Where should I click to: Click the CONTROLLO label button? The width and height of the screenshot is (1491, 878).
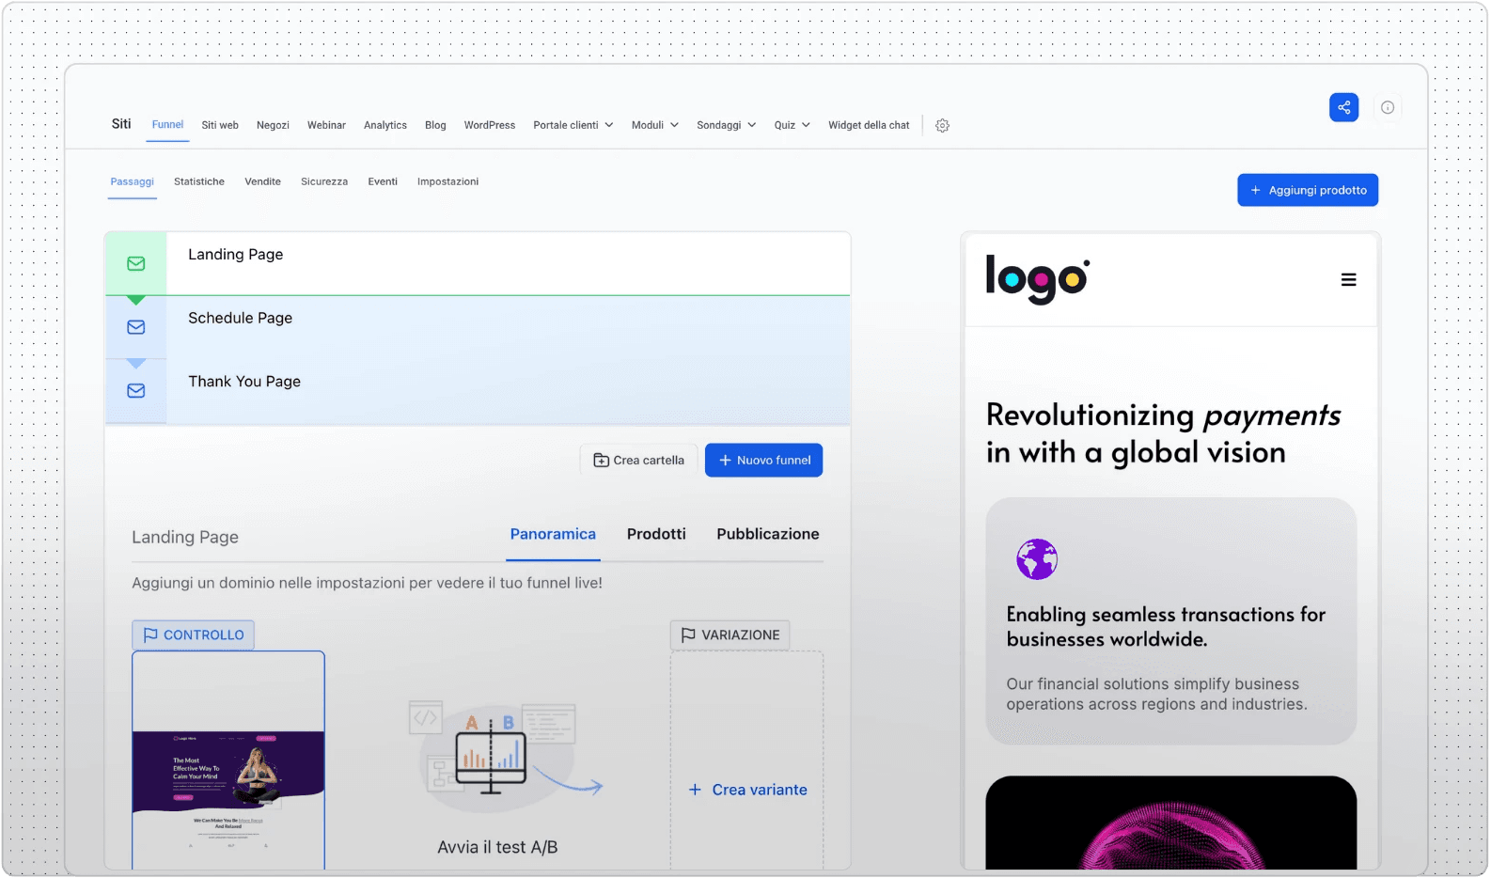point(193,635)
